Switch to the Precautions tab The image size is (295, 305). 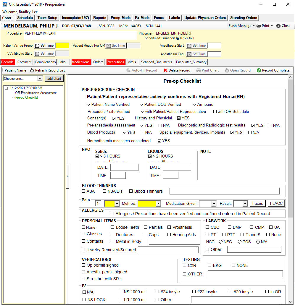pyautogui.click(x=115, y=62)
